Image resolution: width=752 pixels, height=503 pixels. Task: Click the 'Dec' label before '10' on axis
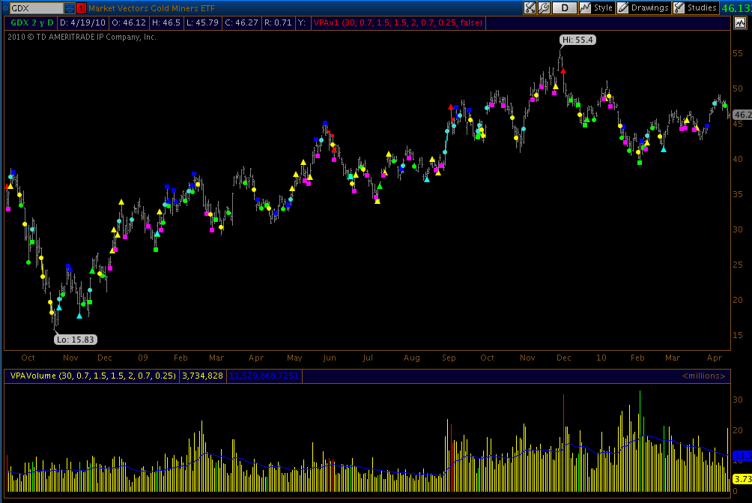tap(563, 358)
